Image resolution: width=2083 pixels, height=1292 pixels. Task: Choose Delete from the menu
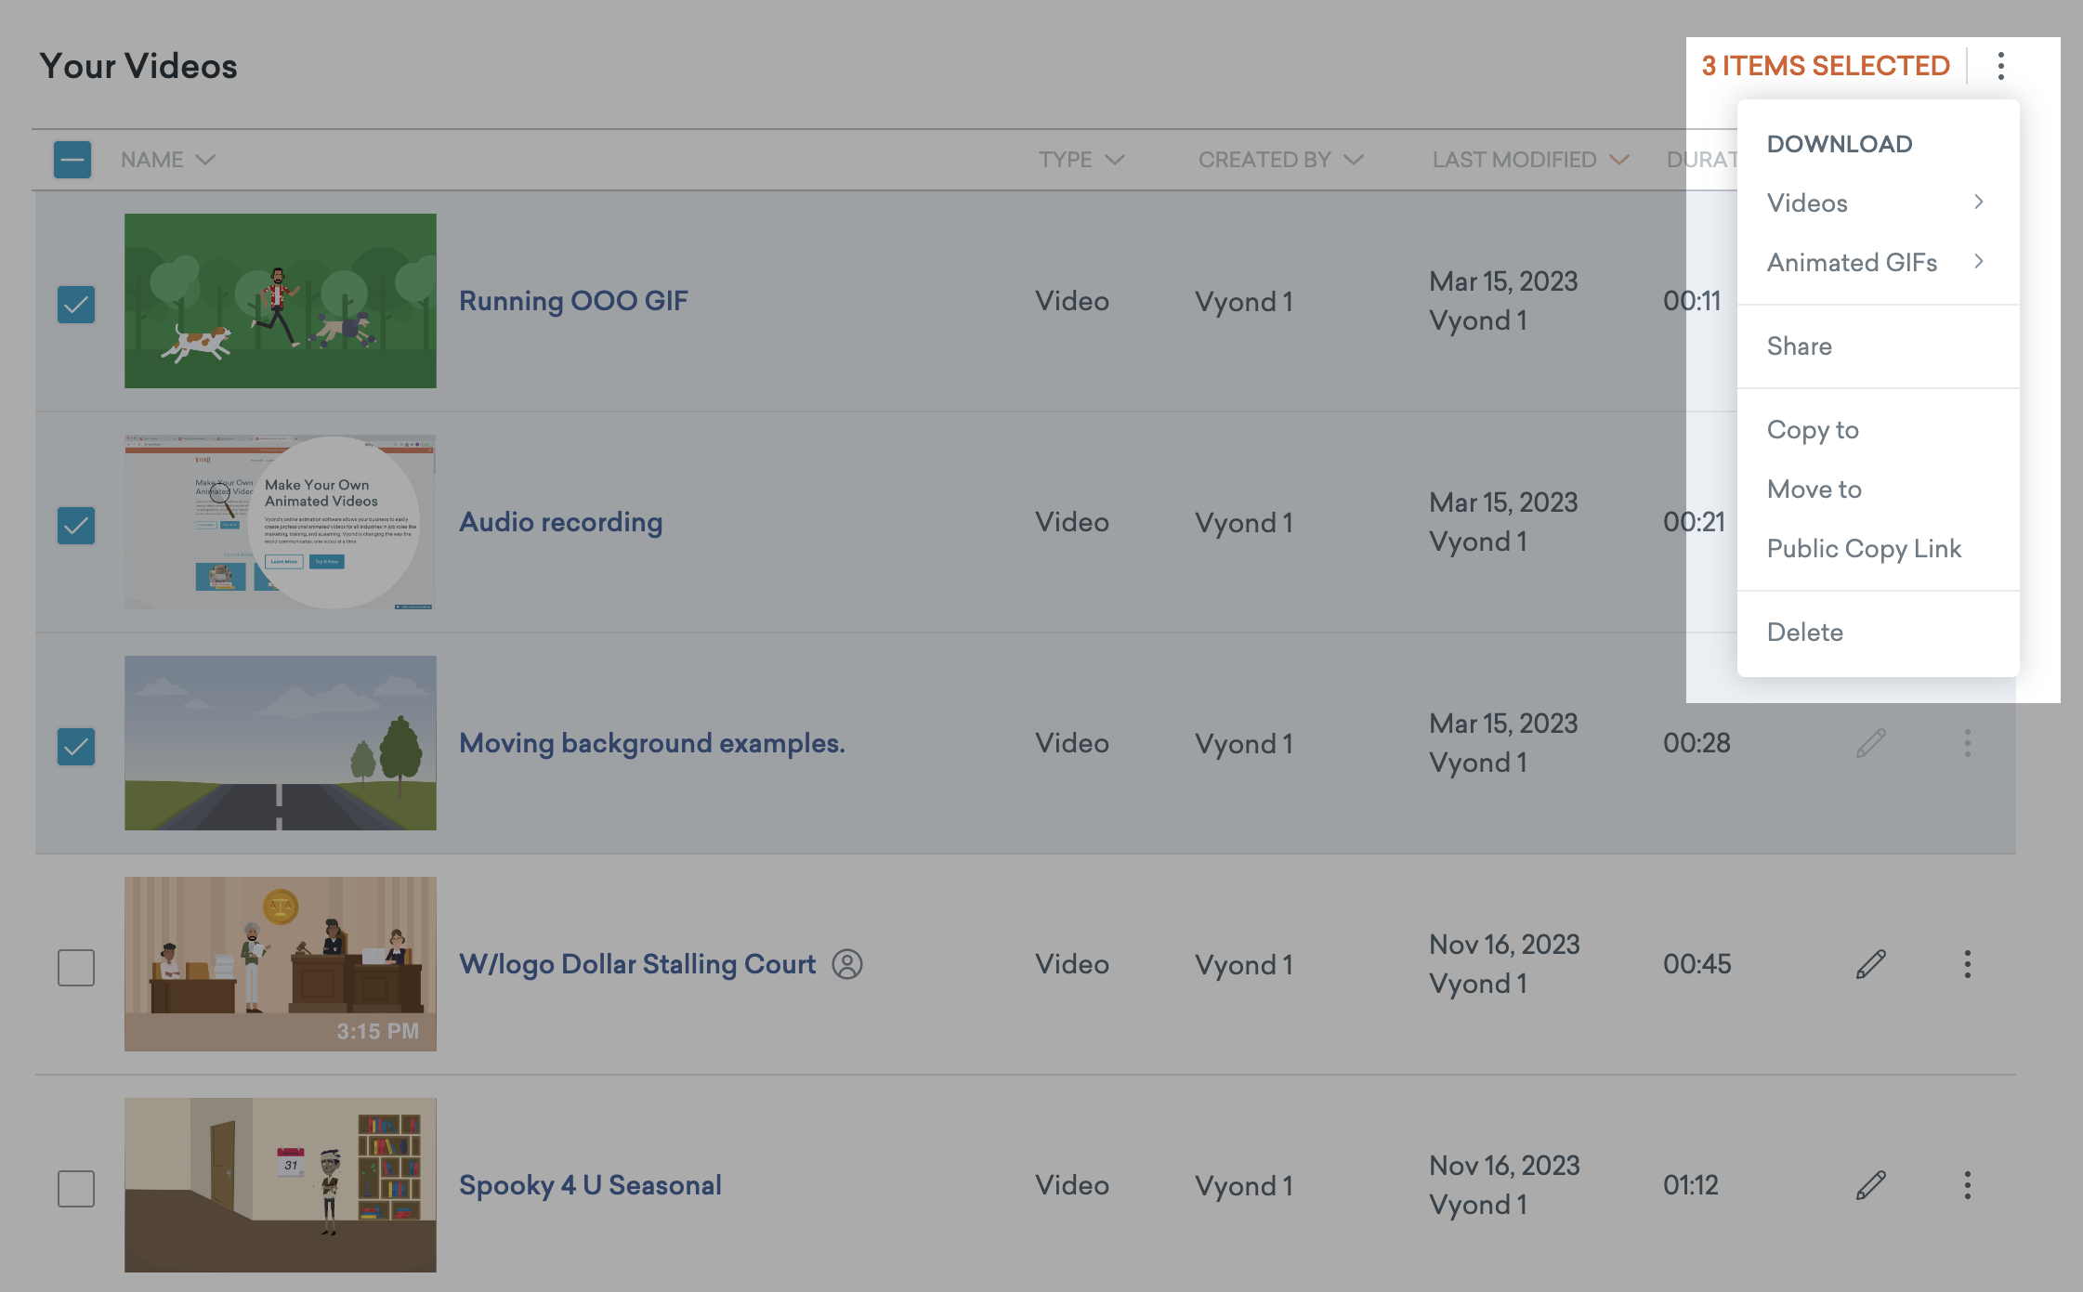[x=1804, y=632]
